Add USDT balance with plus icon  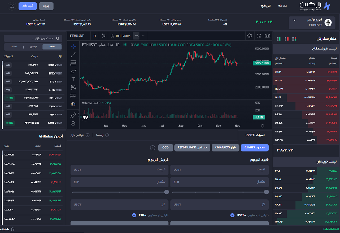tap(232, 215)
